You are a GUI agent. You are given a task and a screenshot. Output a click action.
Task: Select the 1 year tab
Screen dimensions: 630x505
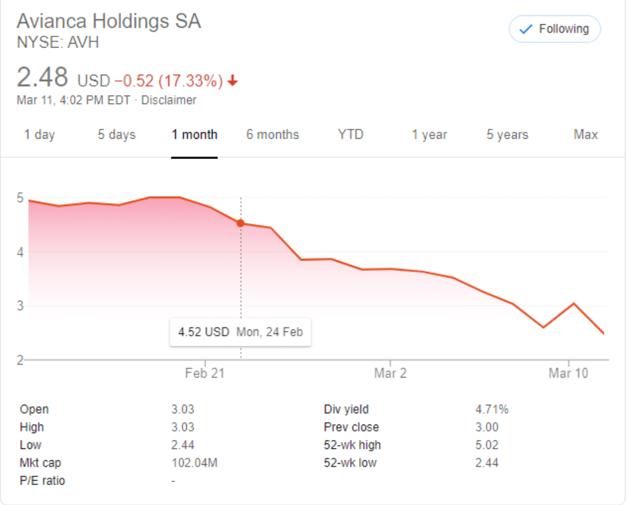click(429, 135)
